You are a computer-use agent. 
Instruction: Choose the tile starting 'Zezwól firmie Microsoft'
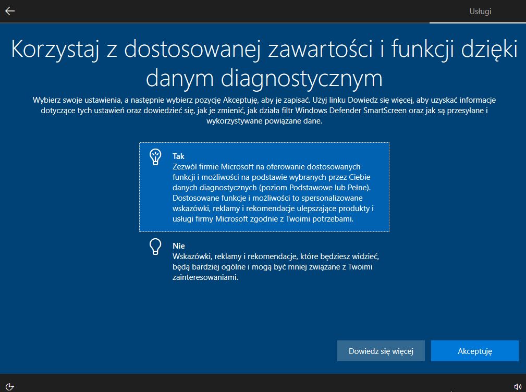[x=264, y=187]
